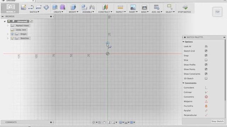Open the ASSEMBLE menu
227x127 pixels.
click(88, 12)
